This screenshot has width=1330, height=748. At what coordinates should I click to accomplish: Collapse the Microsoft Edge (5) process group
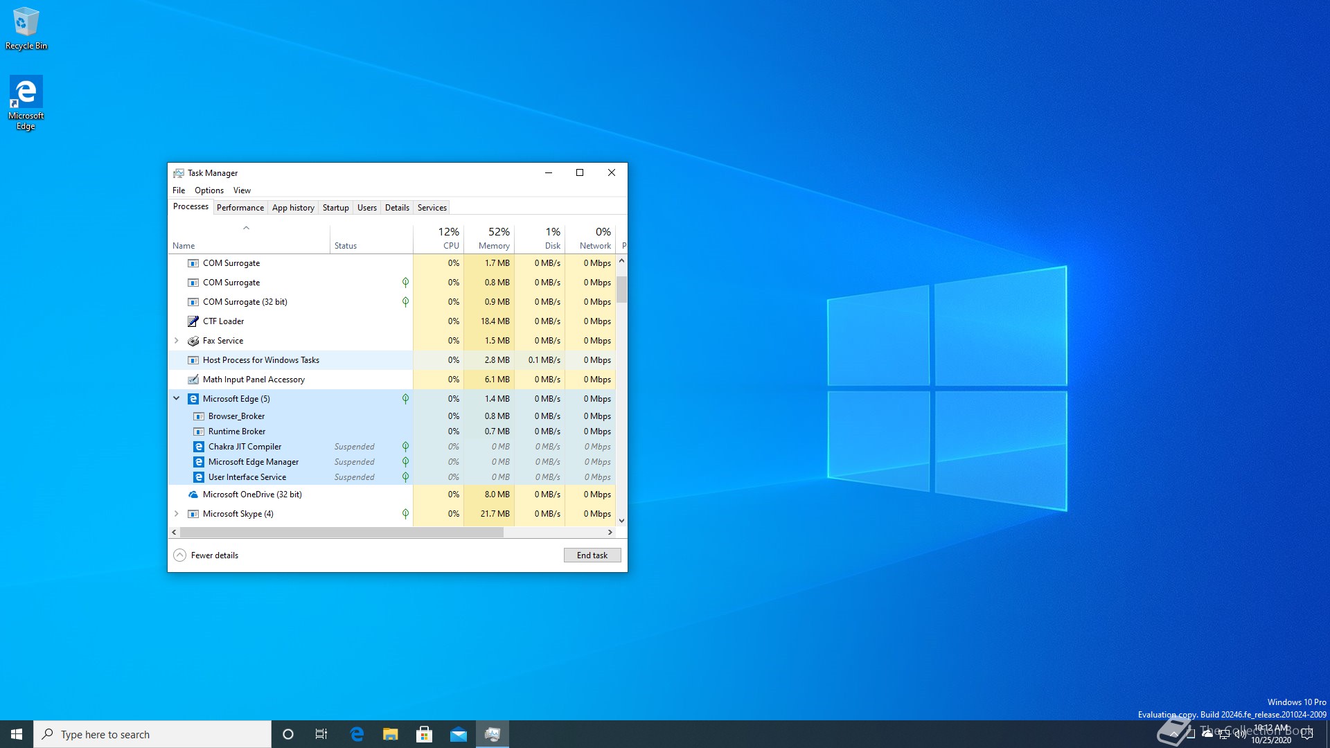coord(177,398)
